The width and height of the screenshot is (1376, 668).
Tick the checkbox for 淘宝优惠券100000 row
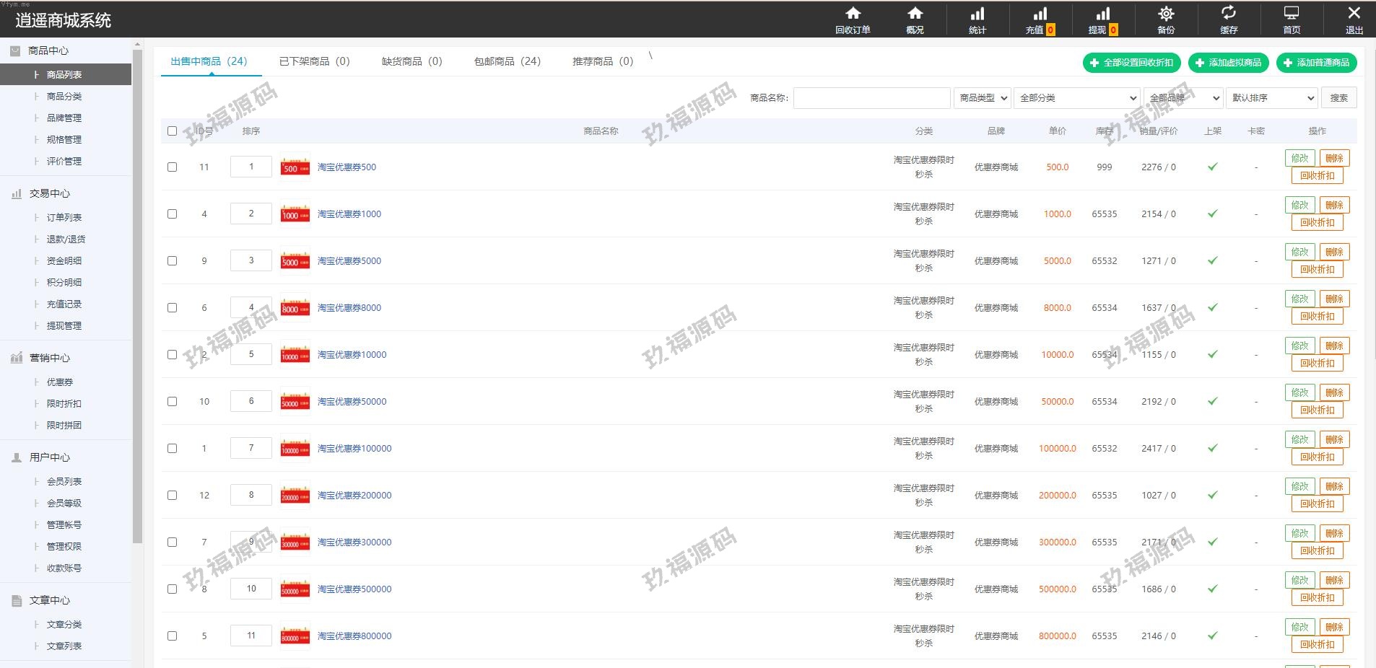pyautogui.click(x=172, y=448)
